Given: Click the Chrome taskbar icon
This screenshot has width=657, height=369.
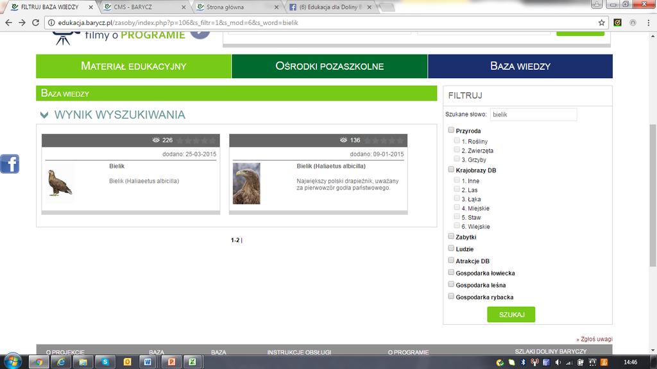Looking at the screenshot, I should click(39, 362).
